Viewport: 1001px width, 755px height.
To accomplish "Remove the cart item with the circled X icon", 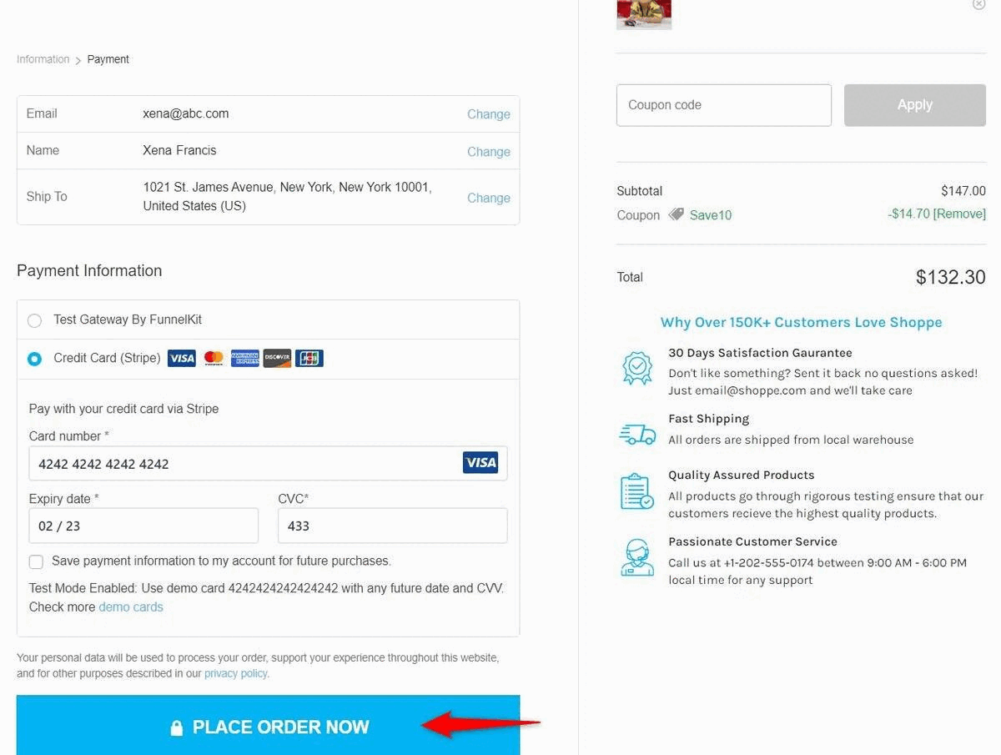I will [978, 4].
